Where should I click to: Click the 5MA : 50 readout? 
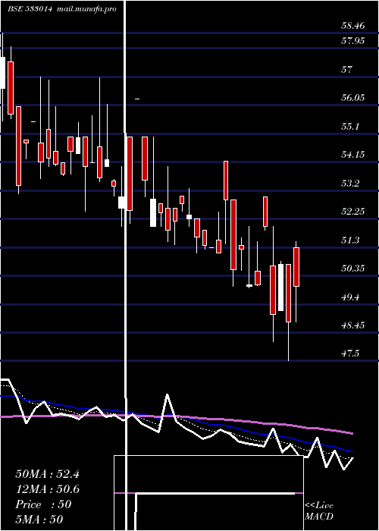[x=39, y=520]
